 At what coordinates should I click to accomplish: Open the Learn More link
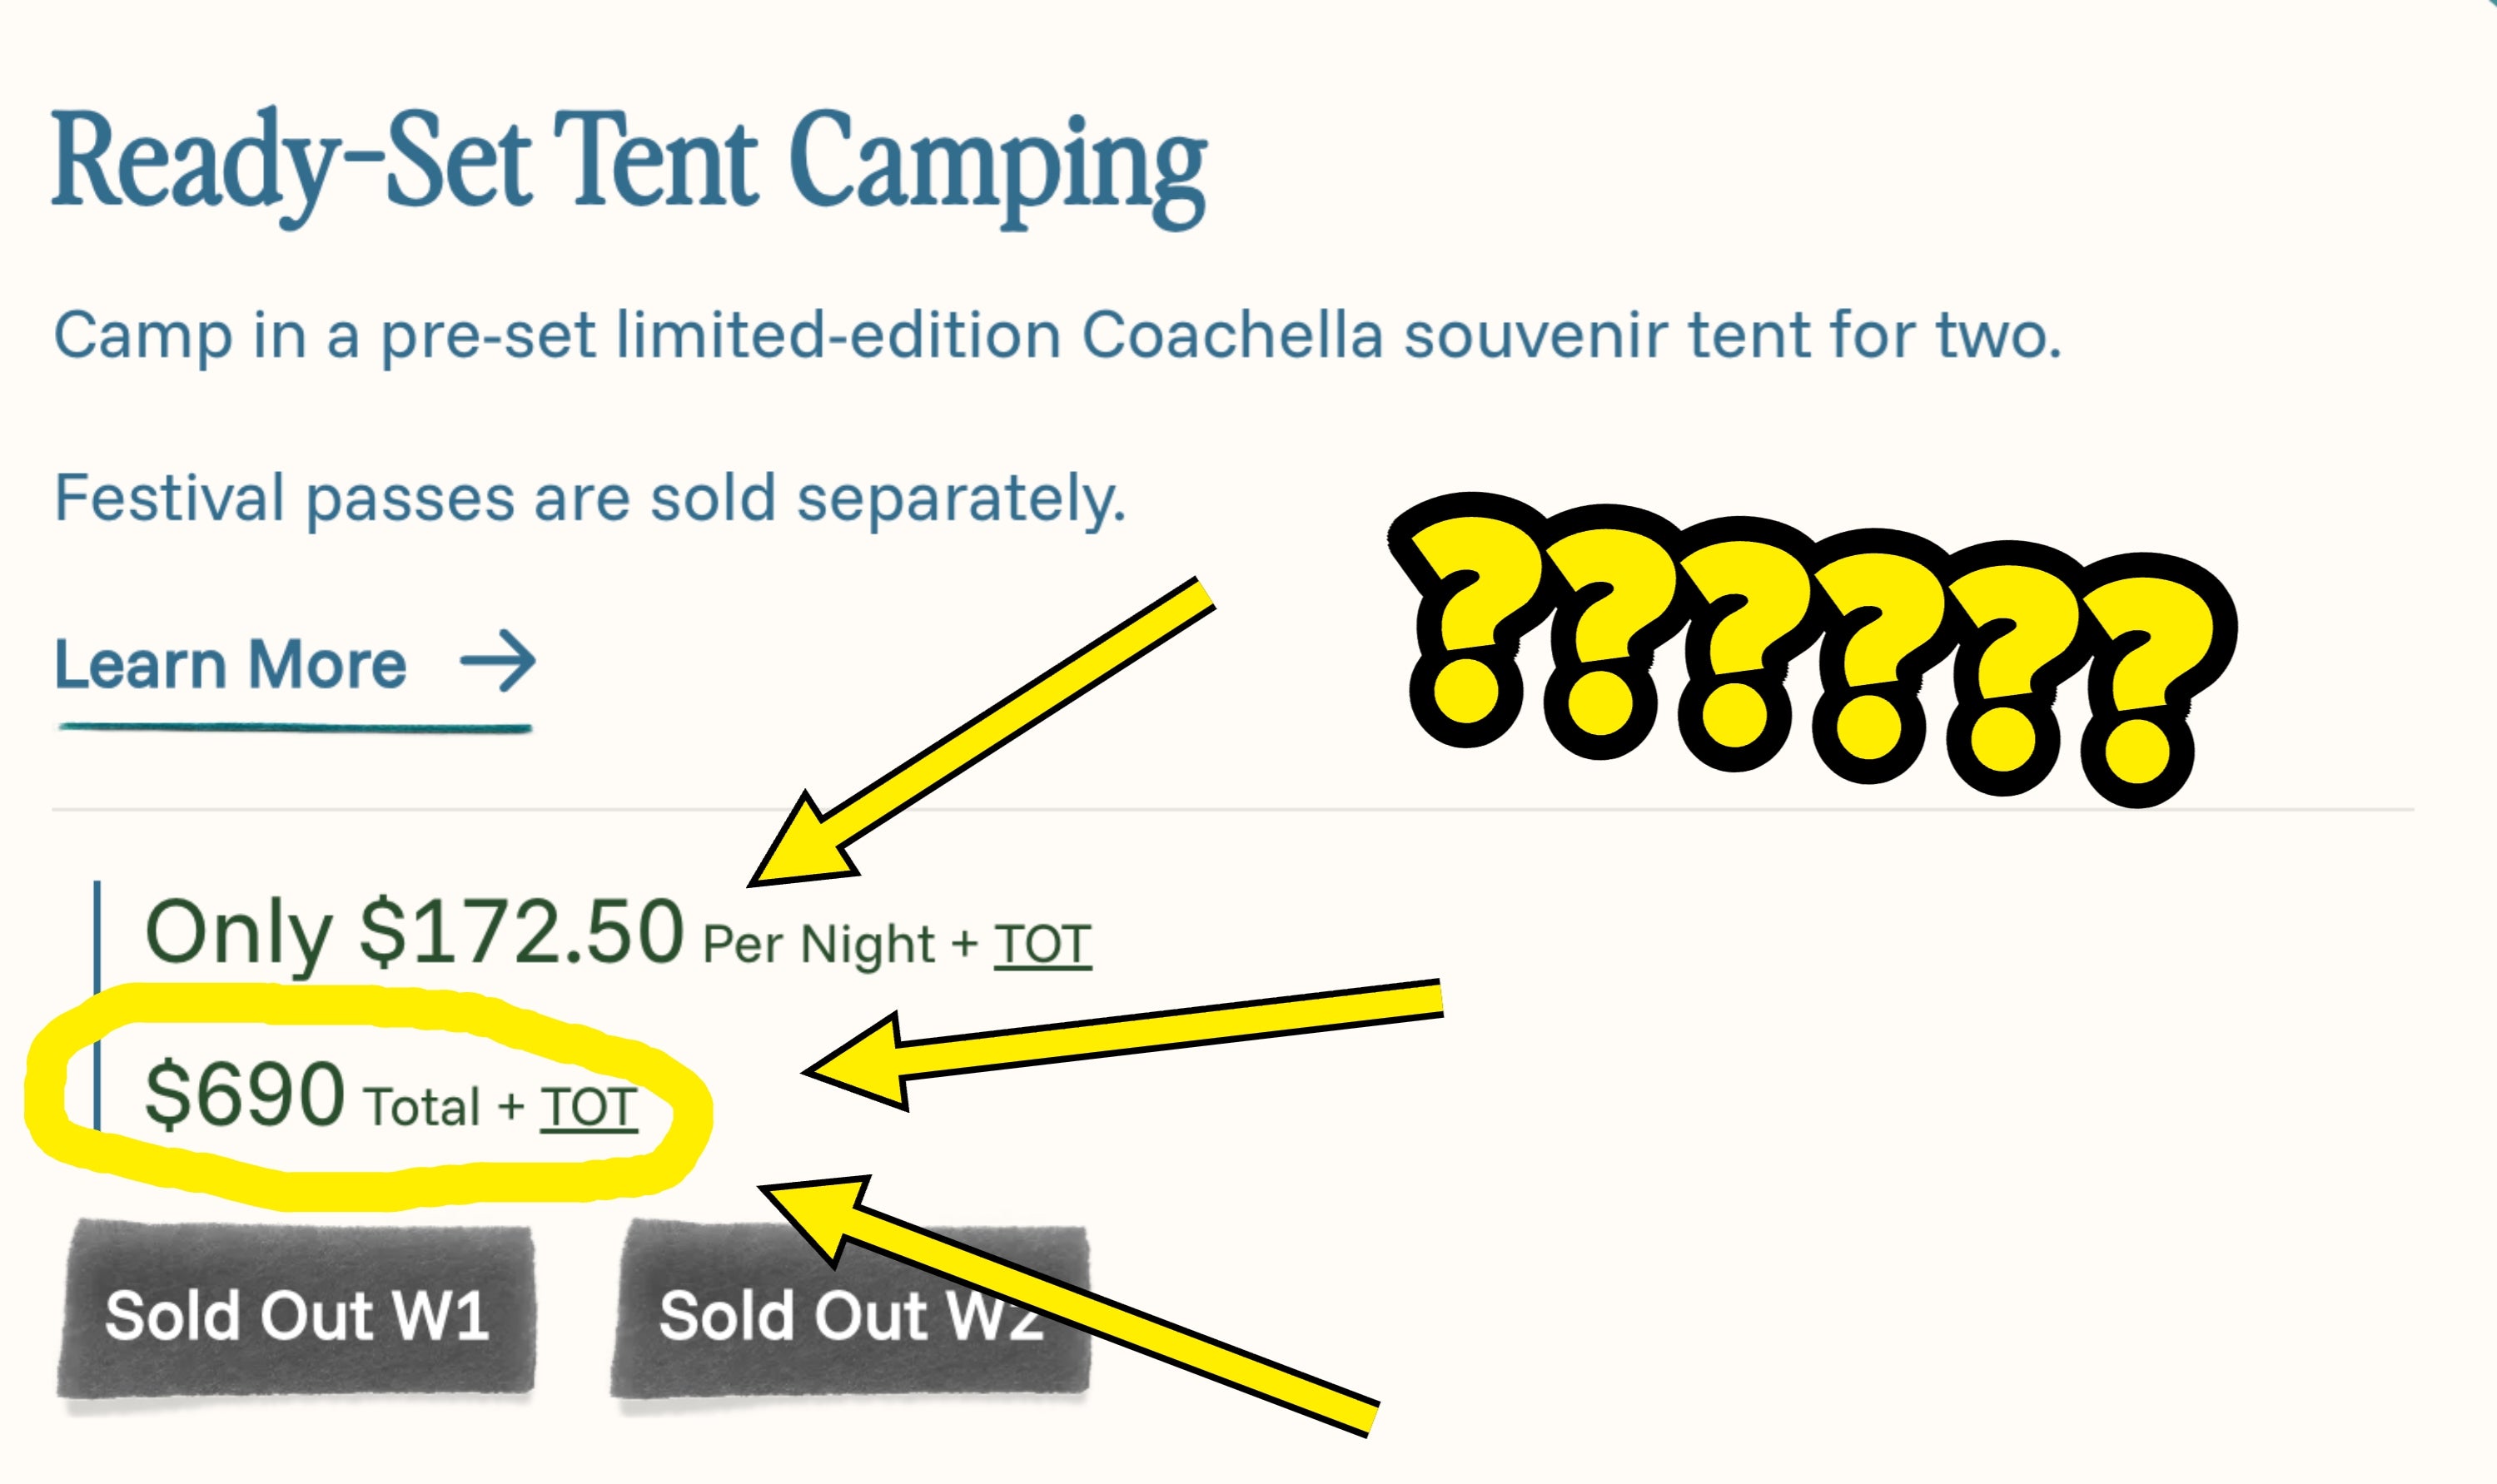click(x=230, y=664)
